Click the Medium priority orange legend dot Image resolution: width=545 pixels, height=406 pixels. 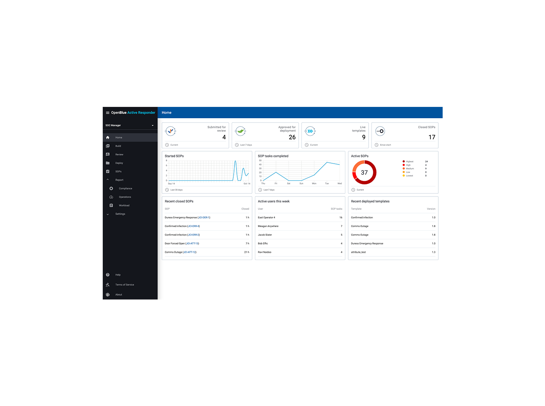click(x=403, y=169)
